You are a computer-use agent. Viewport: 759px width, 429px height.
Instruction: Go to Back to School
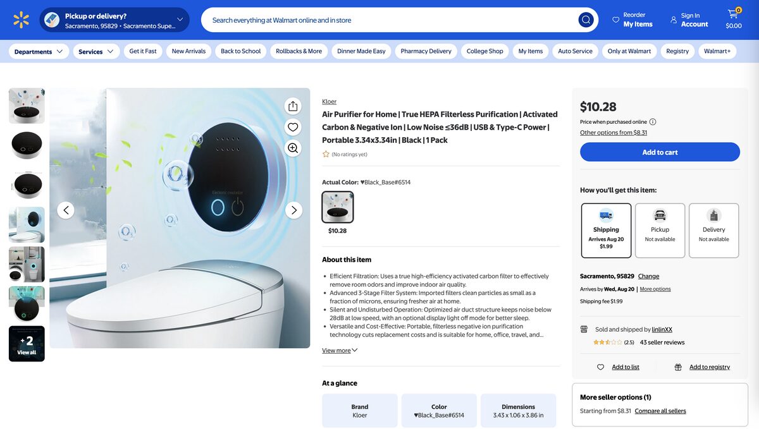(x=241, y=51)
